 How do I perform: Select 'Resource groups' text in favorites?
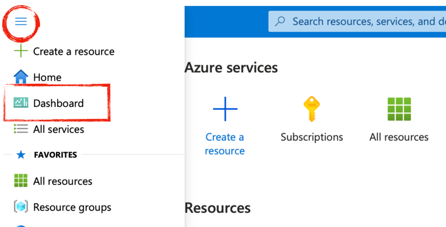72,207
